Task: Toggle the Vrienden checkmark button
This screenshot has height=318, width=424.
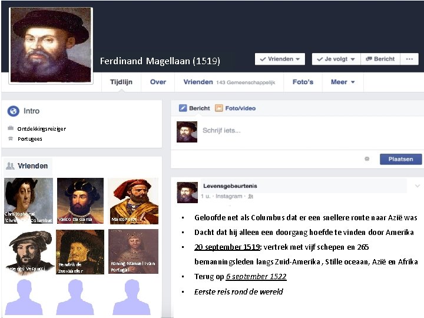Action: [280, 59]
